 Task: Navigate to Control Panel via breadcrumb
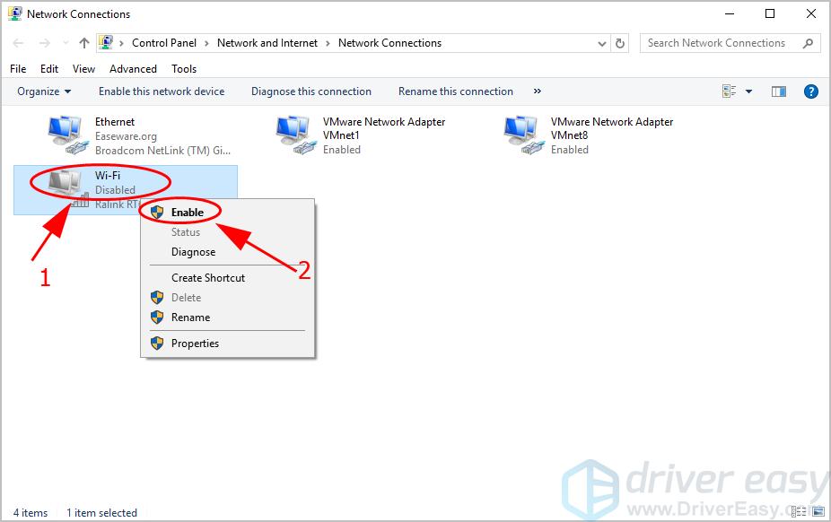point(164,42)
